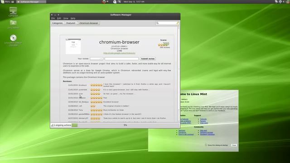Click the shield update icon in the tray
This screenshot has height=163, width=290.
point(280,2)
